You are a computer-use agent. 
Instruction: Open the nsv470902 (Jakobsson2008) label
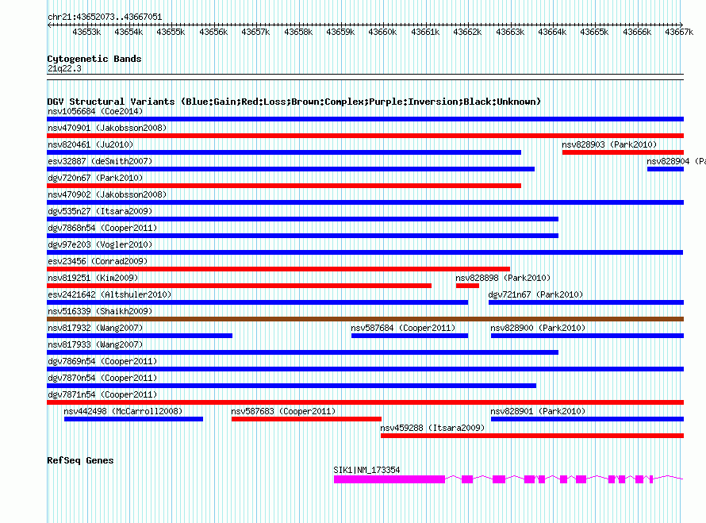click(x=107, y=194)
